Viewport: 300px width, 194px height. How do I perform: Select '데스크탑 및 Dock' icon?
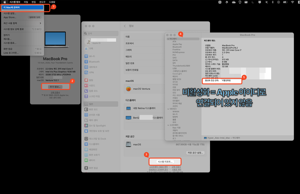(x=86, y=139)
